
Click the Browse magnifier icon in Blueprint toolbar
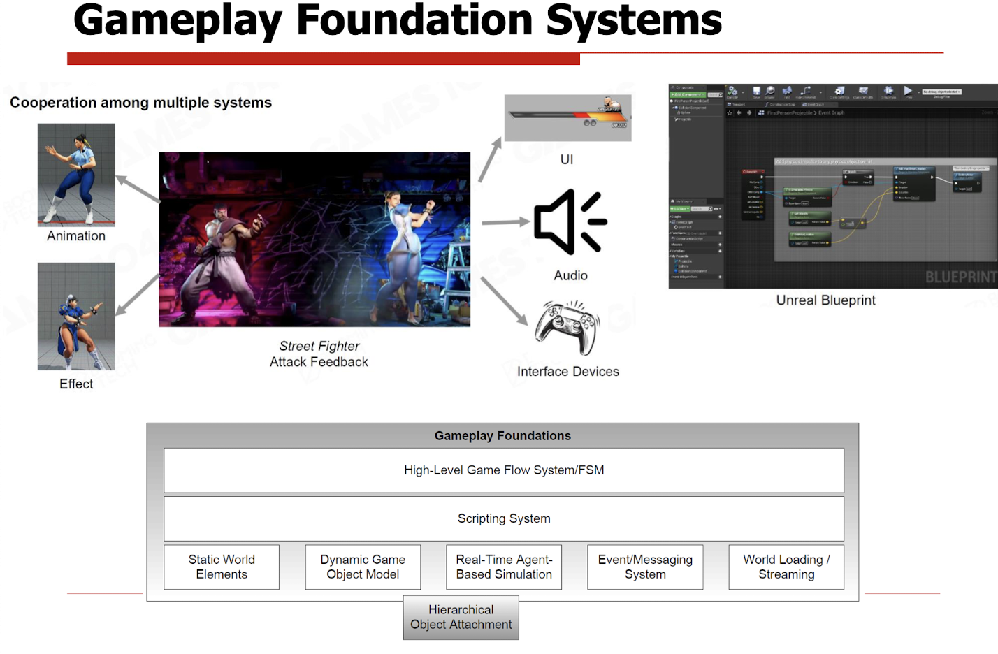tap(769, 91)
